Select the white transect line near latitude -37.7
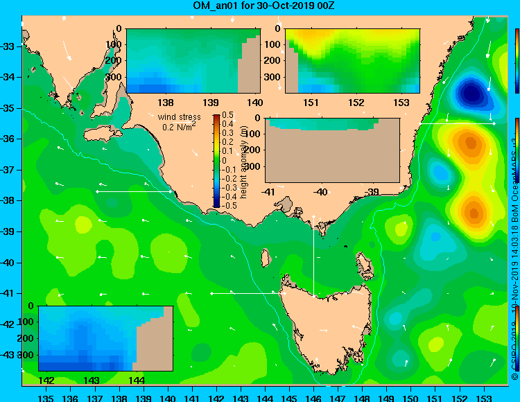 (134, 191)
